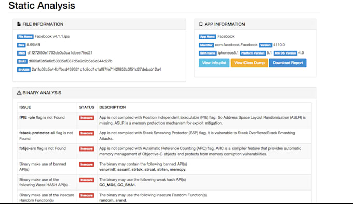Click the Platform Version label badge

coord(253,53)
